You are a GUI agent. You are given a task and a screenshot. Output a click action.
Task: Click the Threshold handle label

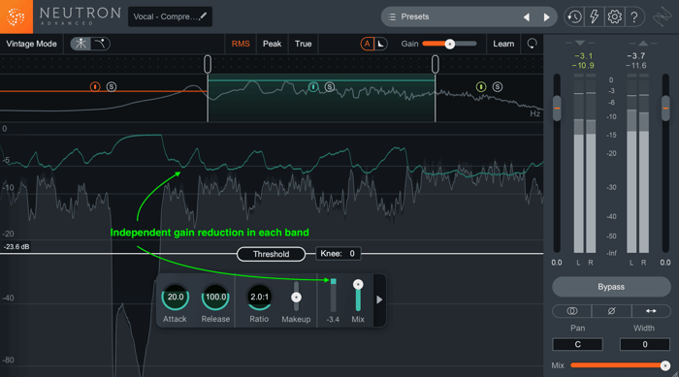click(x=271, y=254)
